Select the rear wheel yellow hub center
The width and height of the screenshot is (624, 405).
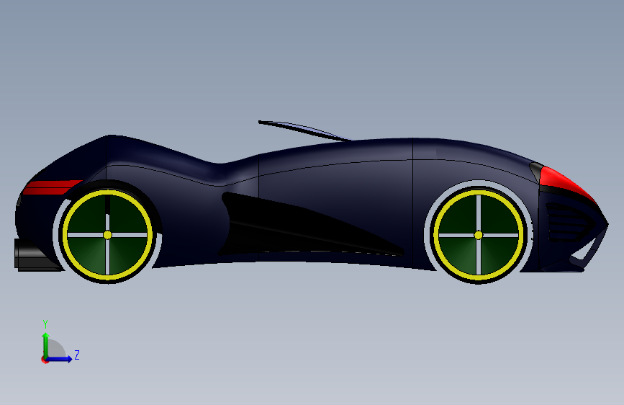[107, 235]
